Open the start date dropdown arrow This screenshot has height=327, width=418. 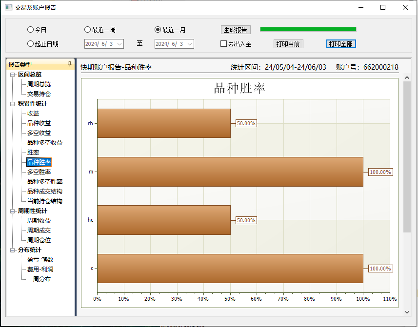point(119,44)
